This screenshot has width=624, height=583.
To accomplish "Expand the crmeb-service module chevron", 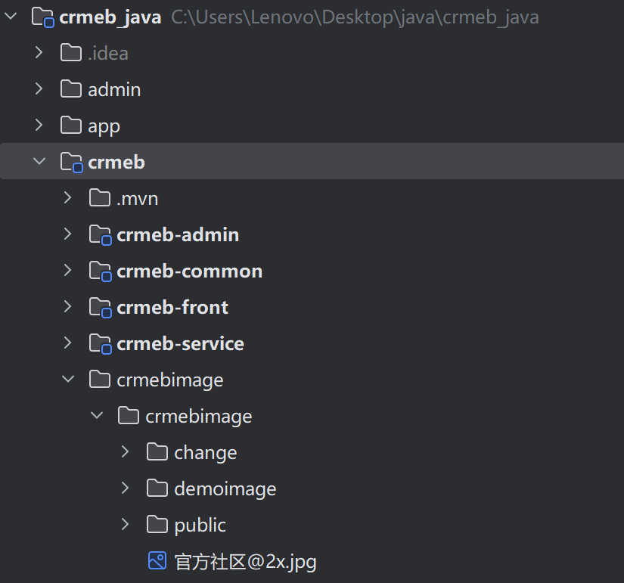I will click(67, 343).
